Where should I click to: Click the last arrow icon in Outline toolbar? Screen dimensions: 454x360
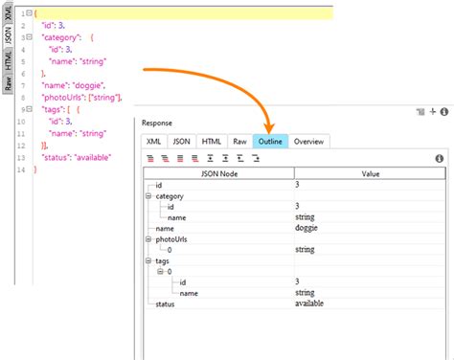coord(256,158)
